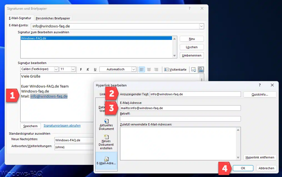Click help icon in Hyperlink bearbeiten dialog

tap(260, 85)
